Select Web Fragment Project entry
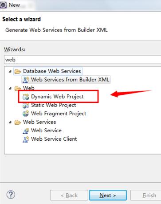Screen dimensions: 161x204 (59, 114)
